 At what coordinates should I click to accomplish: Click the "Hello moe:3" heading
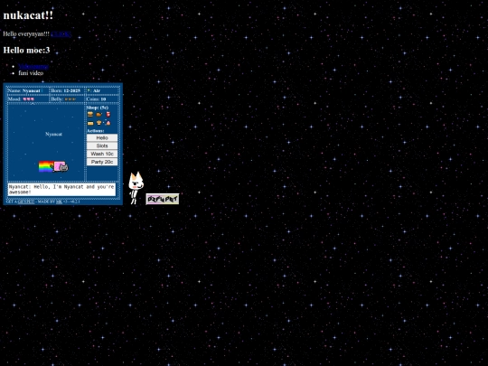(x=26, y=50)
